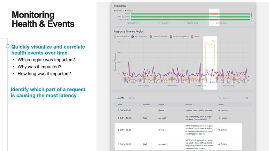
Task: Toggle AWS eu-north-1 legend checkbox
Action: coord(133,36)
